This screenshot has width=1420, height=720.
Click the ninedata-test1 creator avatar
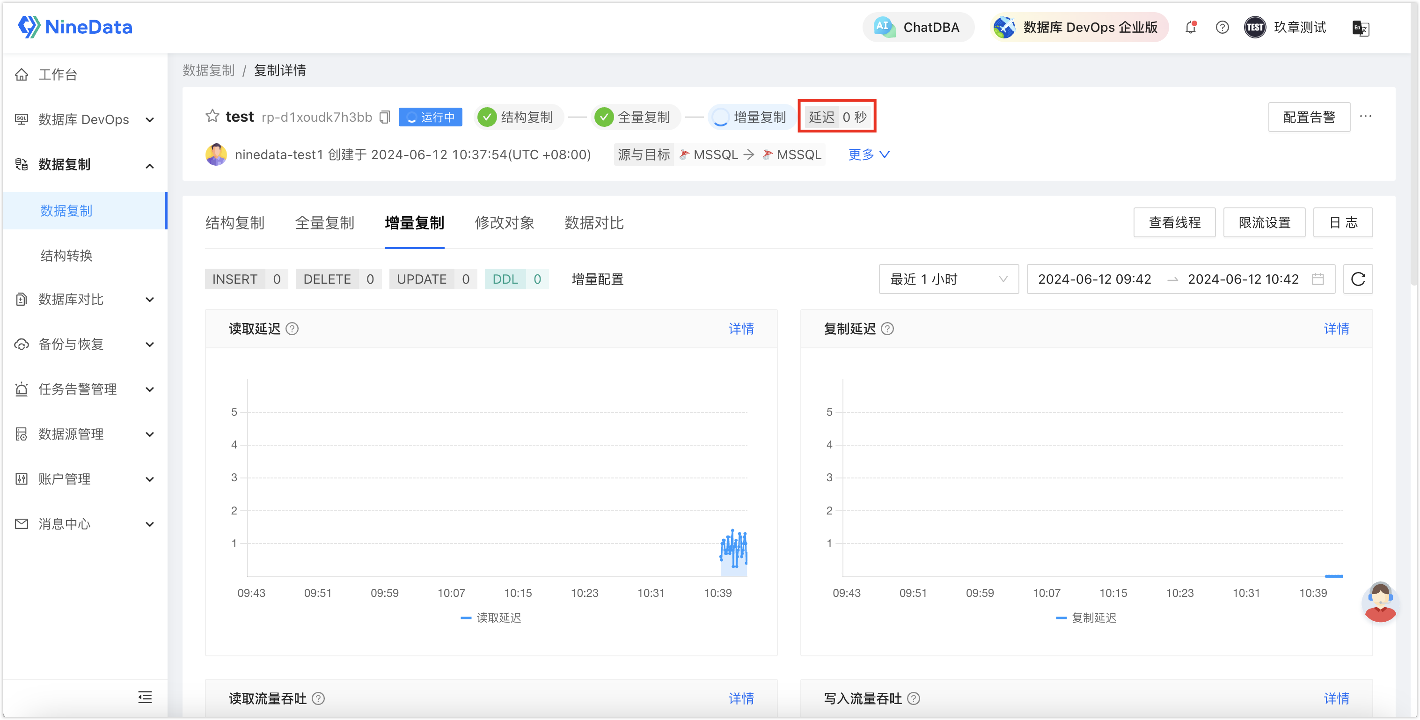216,154
